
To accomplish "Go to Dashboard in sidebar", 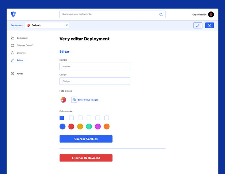I will (x=22, y=38).
